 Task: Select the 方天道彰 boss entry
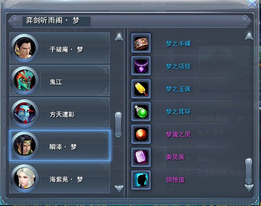pyautogui.click(x=59, y=113)
